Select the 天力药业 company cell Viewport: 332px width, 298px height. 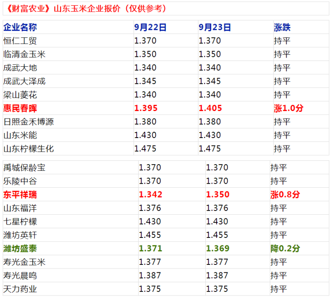[20, 289]
